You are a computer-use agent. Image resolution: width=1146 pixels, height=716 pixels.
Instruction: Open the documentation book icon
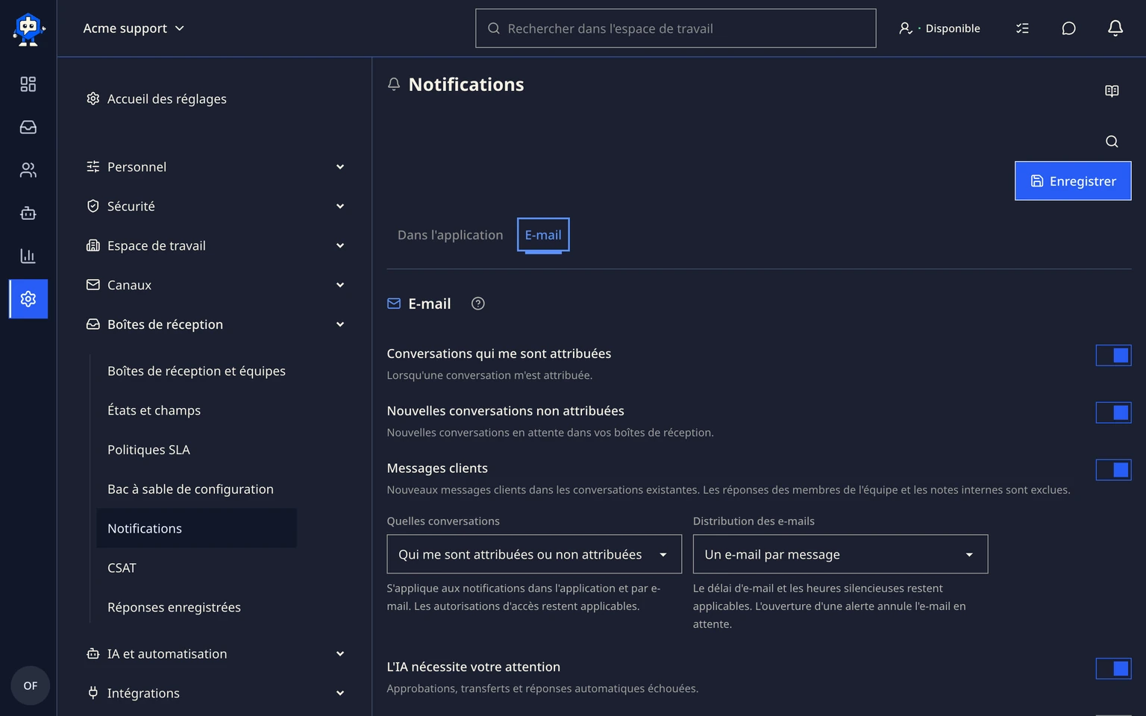[1112, 91]
